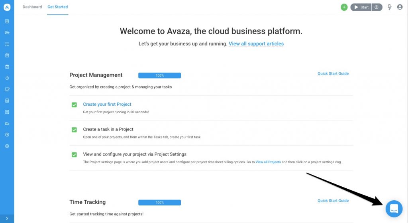Open View all support articles link
The width and height of the screenshot is (408, 223).
coord(256,44)
